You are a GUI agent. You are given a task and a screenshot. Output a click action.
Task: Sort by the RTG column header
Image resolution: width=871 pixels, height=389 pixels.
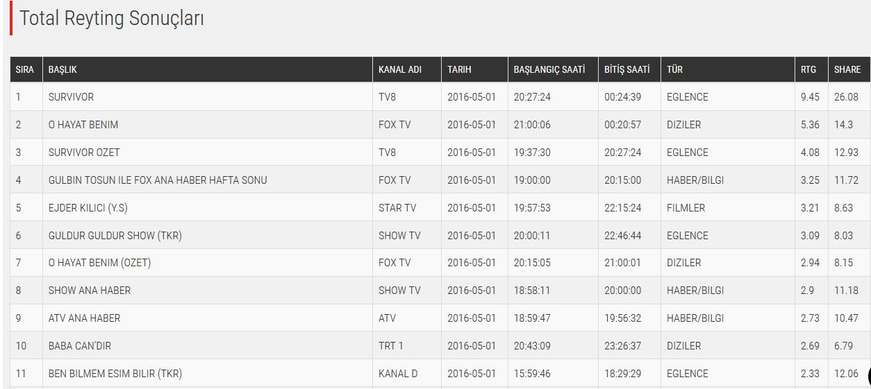[808, 69]
